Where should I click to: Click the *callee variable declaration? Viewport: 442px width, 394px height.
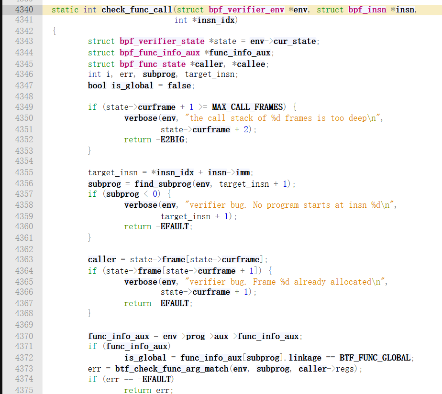[x=249, y=64]
